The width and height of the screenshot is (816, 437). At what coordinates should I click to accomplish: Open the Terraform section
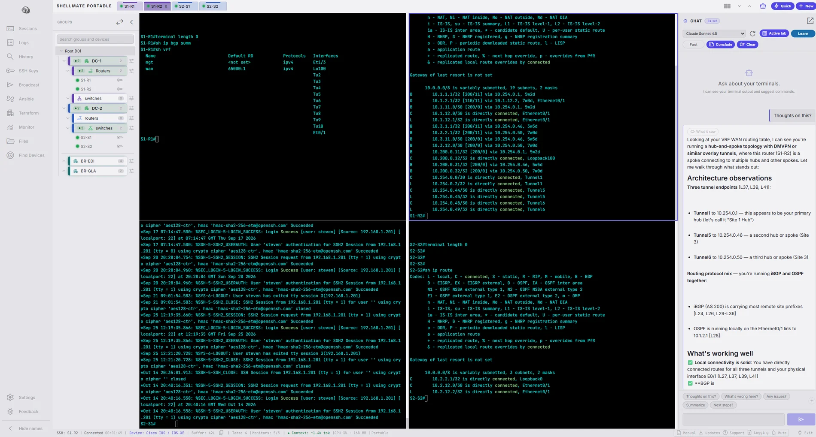coord(23,113)
